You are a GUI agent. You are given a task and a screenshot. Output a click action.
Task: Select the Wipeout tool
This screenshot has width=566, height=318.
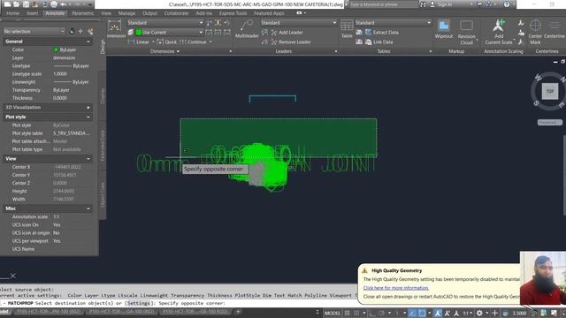tap(444, 29)
